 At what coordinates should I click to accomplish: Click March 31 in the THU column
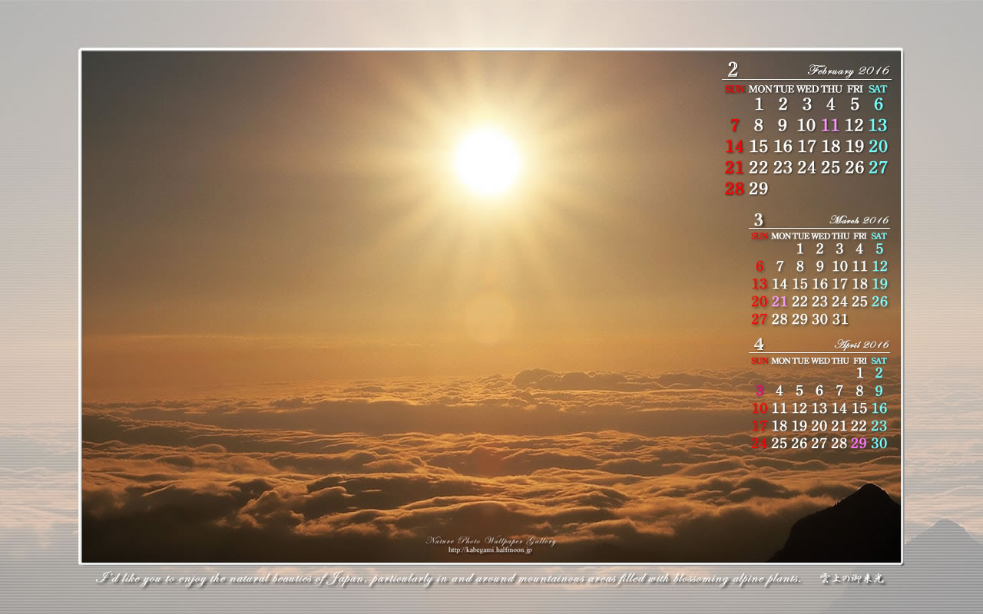click(x=839, y=319)
